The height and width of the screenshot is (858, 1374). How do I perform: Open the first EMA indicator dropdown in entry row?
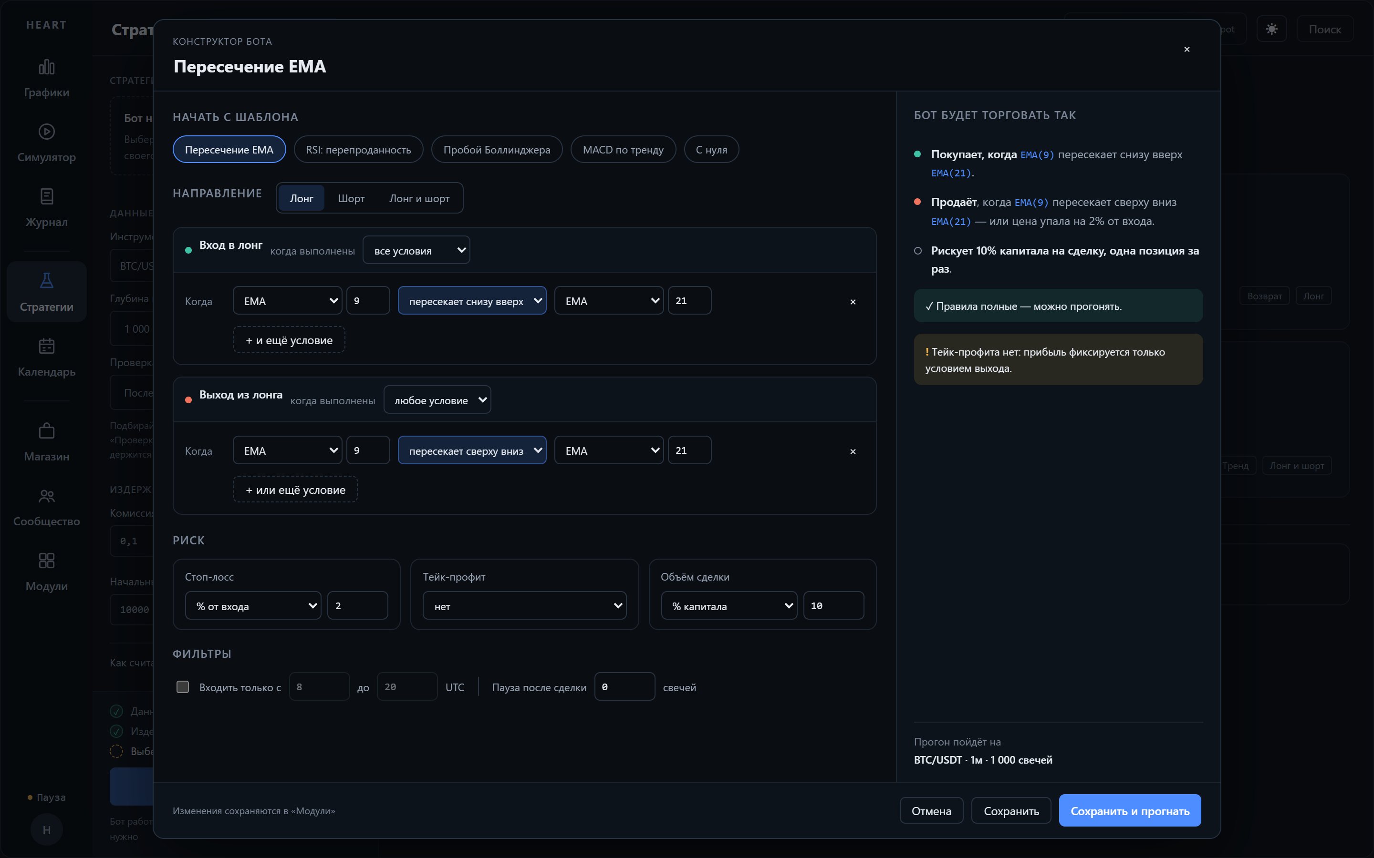point(287,301)
